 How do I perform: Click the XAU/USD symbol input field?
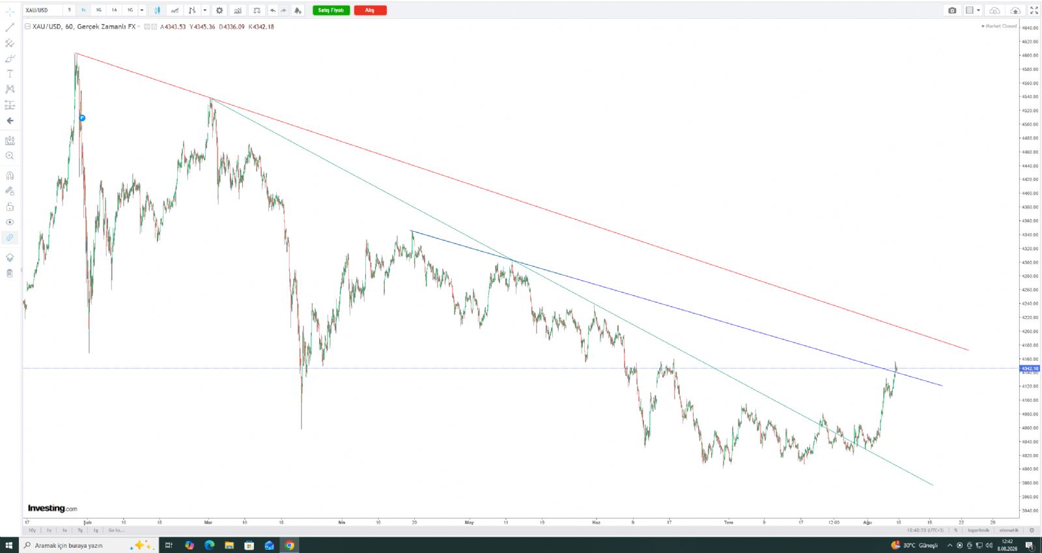pos(42,10)
